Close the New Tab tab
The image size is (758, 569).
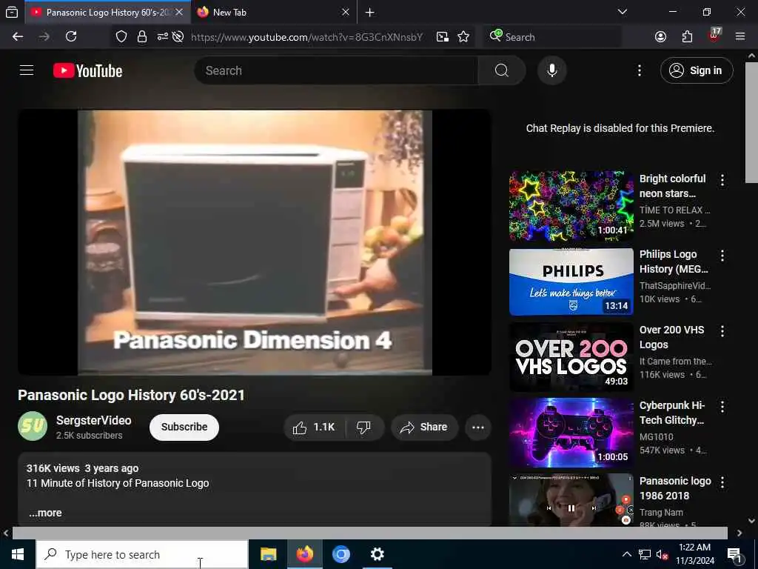pos(345,12)
